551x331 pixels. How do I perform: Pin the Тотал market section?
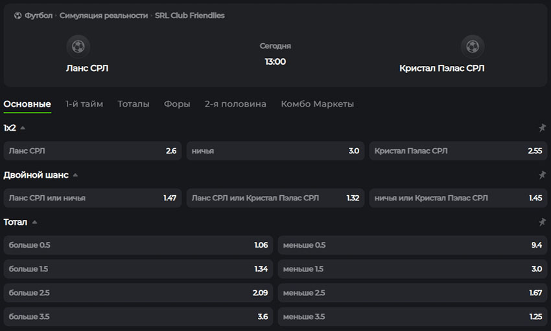coord(542,222)
